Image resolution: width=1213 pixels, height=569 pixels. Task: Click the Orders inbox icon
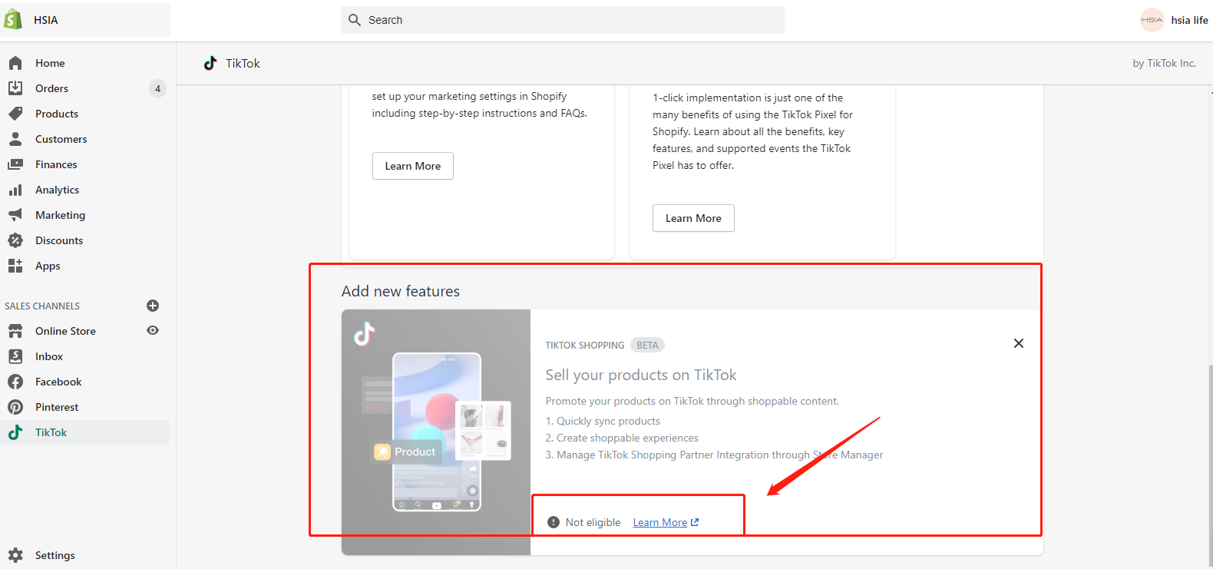tap(15, 88)
